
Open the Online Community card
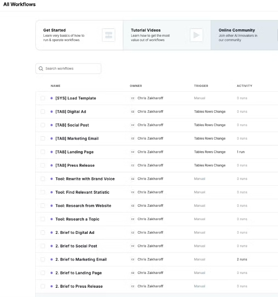245,35
